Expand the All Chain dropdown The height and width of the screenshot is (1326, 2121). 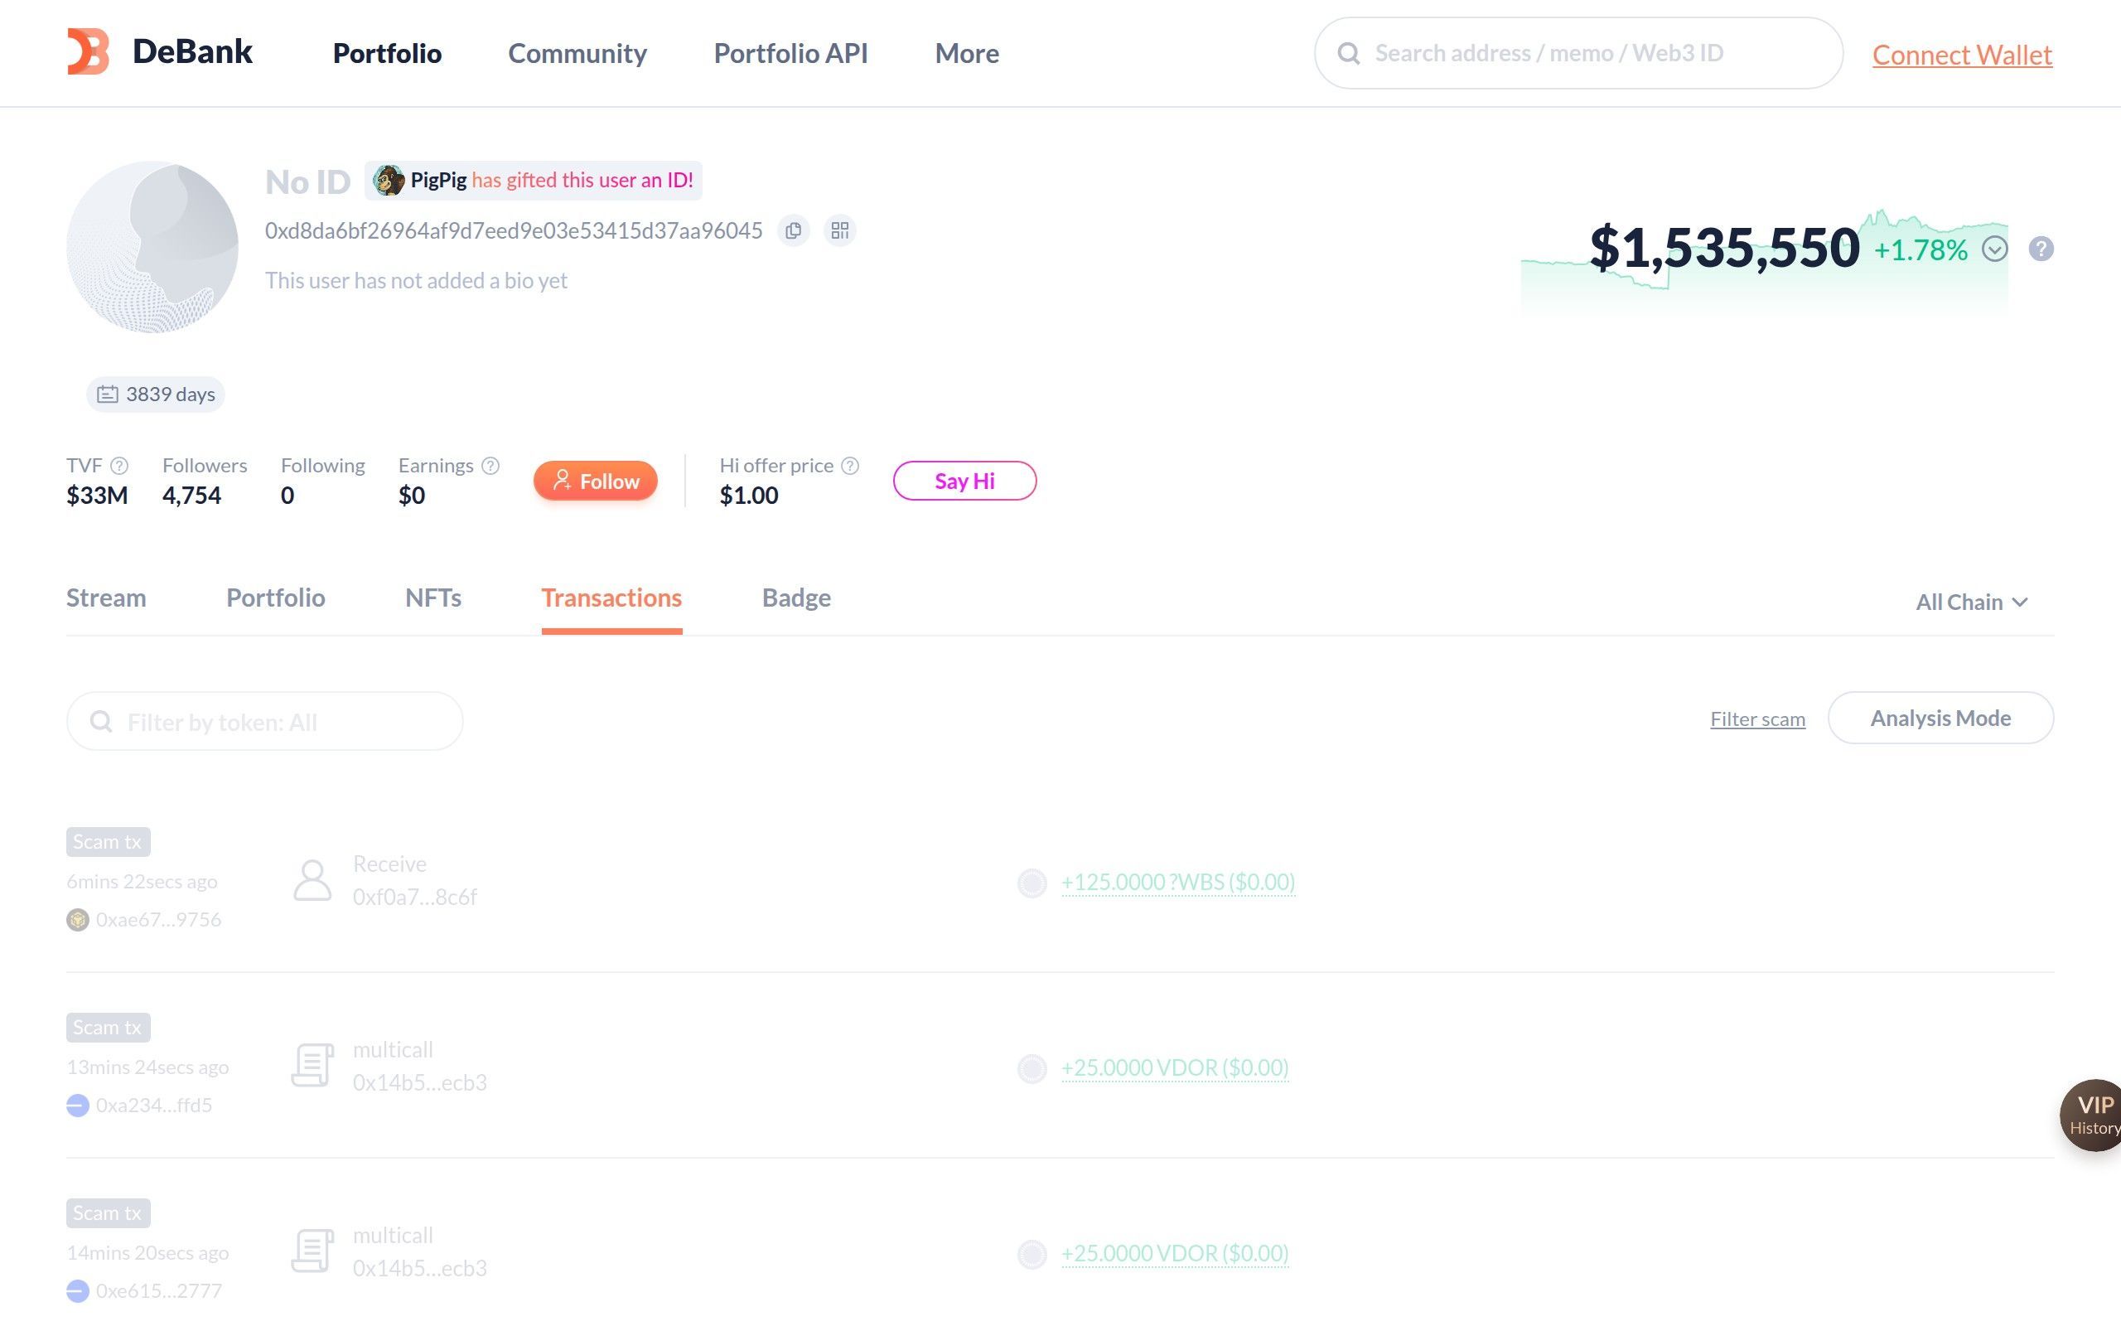tap(1970, 602)
